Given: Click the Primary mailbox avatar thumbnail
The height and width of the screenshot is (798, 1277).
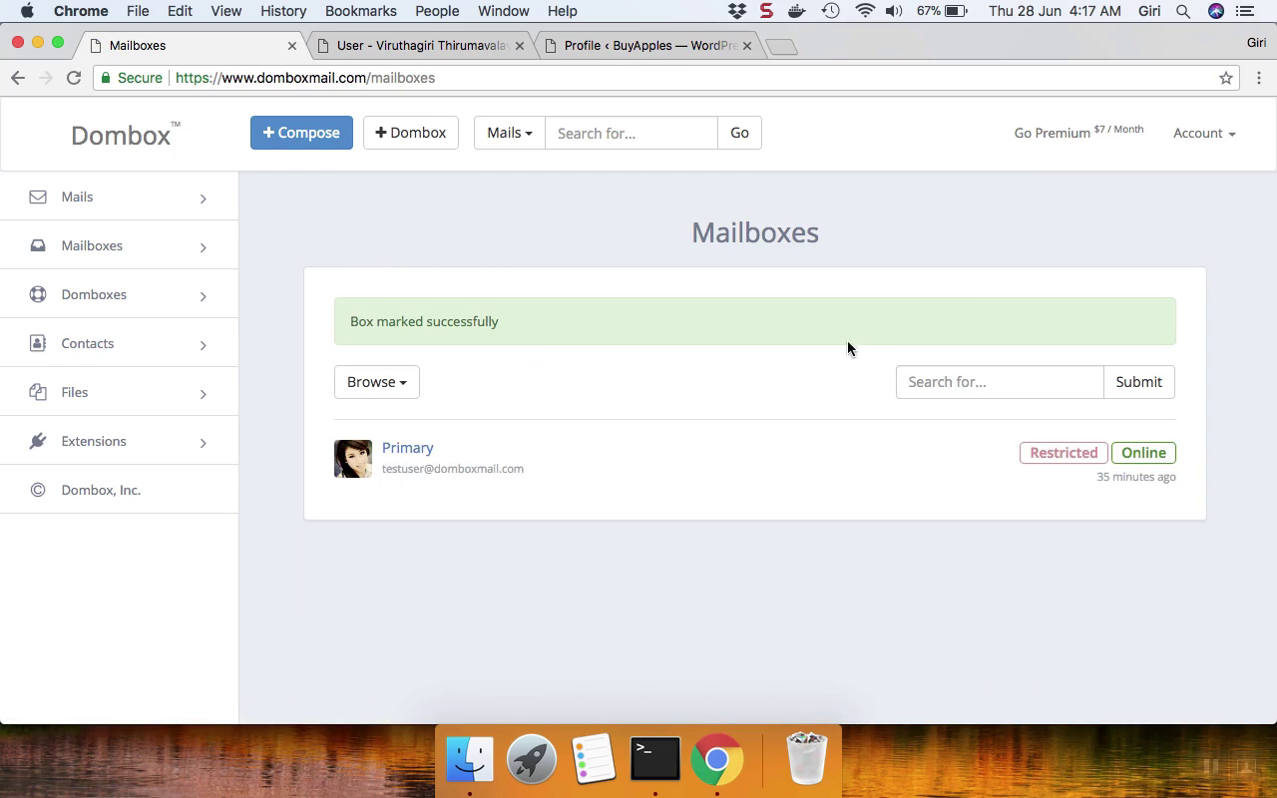Looking at the screenshot, I should (x=353, y=459).
